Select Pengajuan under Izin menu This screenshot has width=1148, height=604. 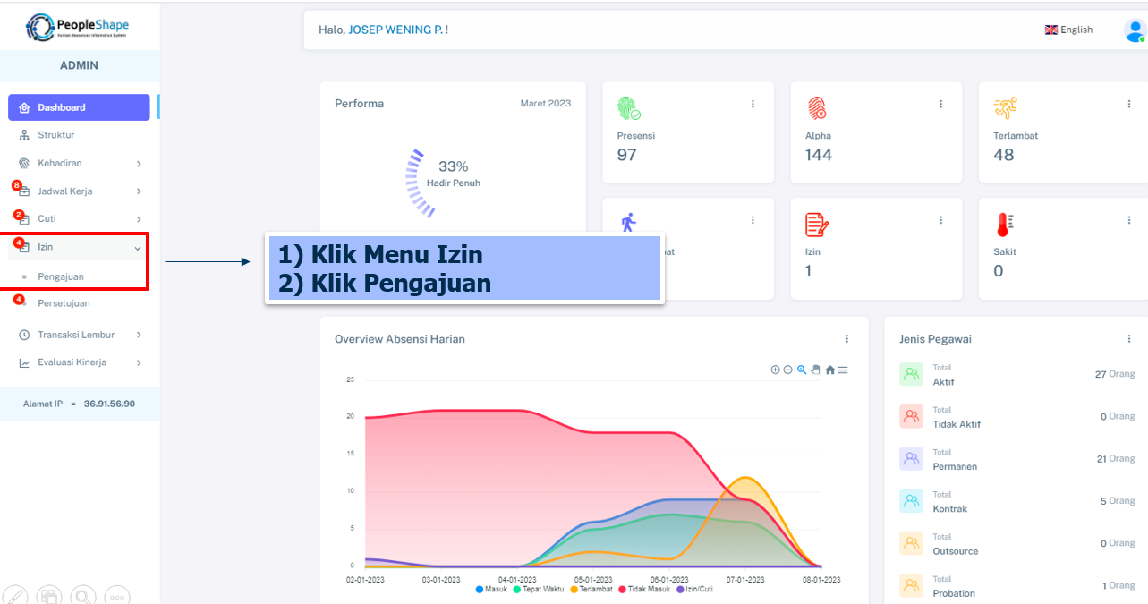[x=61, y=276]
